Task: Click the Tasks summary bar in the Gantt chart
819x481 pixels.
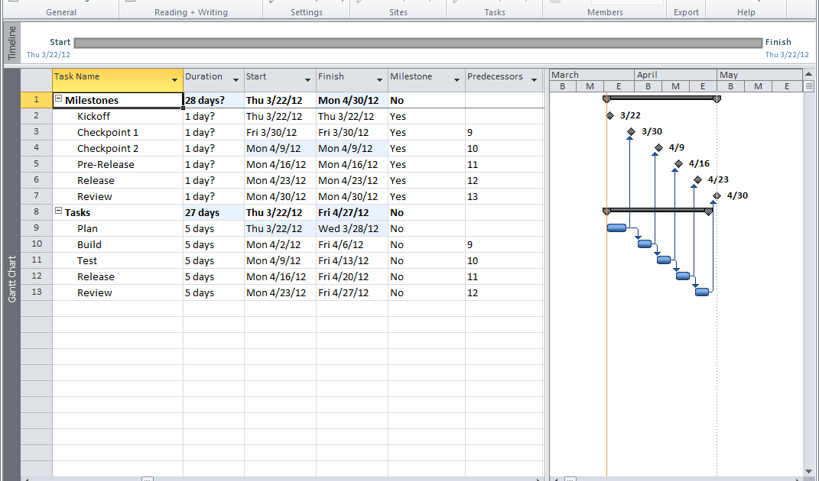Action: 658,211
